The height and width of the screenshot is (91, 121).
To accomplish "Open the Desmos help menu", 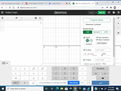I will coord(114,12).
